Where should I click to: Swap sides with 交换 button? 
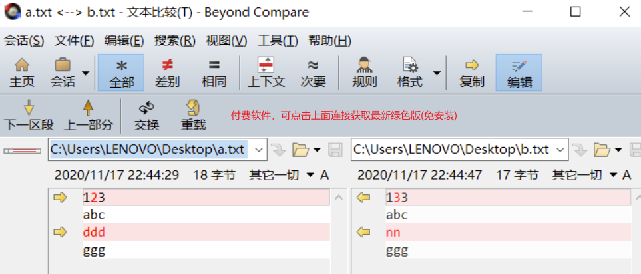[x=146, y=116]
